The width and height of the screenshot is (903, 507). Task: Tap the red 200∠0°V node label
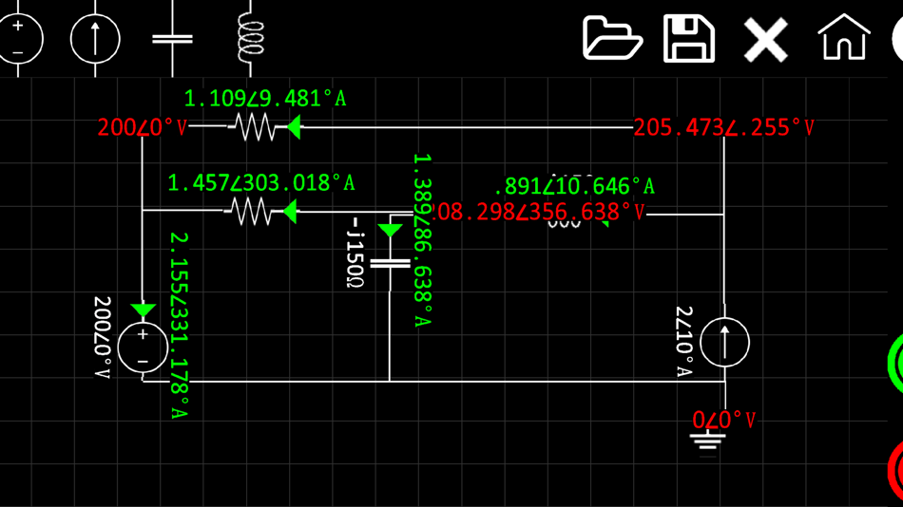(x=143, y=127)
